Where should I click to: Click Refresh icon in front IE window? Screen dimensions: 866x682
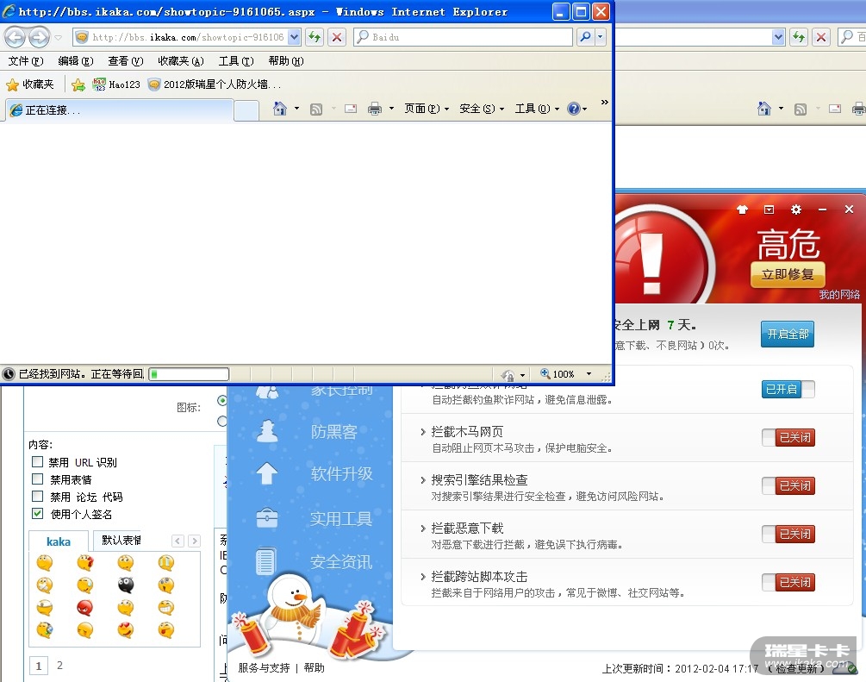click(x=315, y=38)
